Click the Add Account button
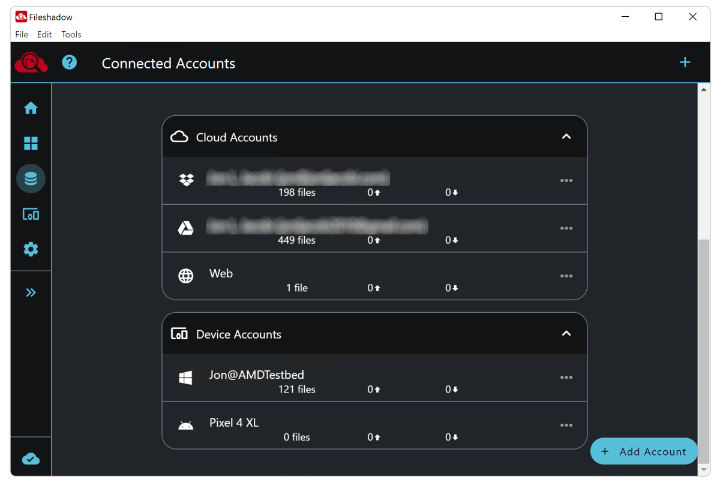 (644, 451)
